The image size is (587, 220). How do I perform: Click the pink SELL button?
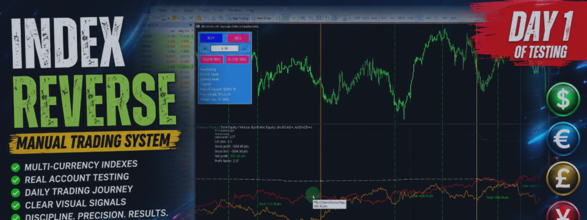coord(238,38)
